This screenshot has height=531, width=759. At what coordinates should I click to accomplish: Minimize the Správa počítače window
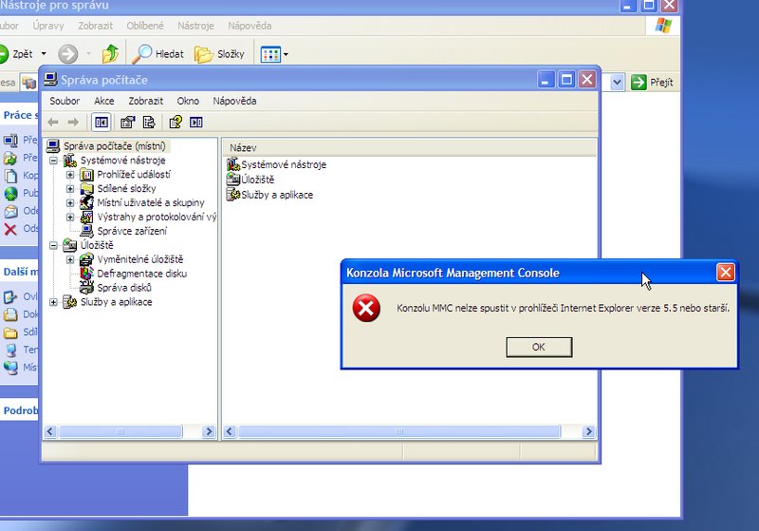pyautogui.click(x=546, y=80)
